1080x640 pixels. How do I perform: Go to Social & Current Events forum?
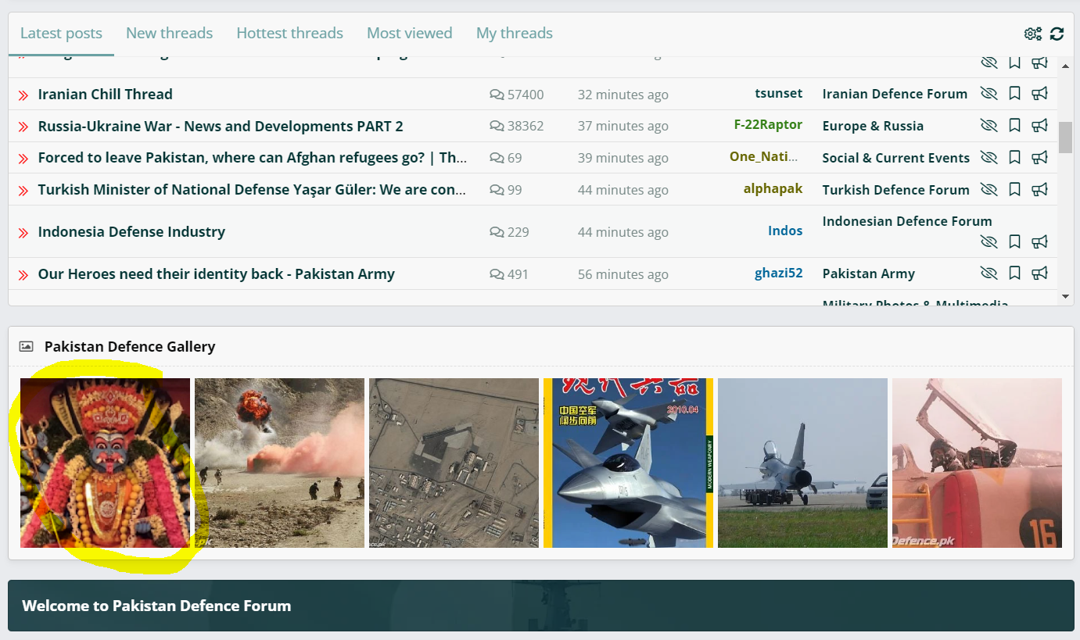[x=896, y=158]
